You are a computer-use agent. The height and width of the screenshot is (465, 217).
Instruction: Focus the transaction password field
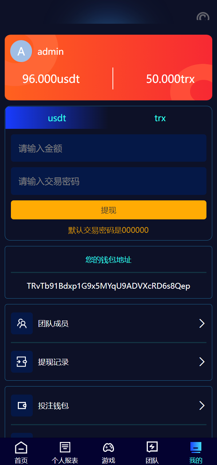(x=108, y=181)
